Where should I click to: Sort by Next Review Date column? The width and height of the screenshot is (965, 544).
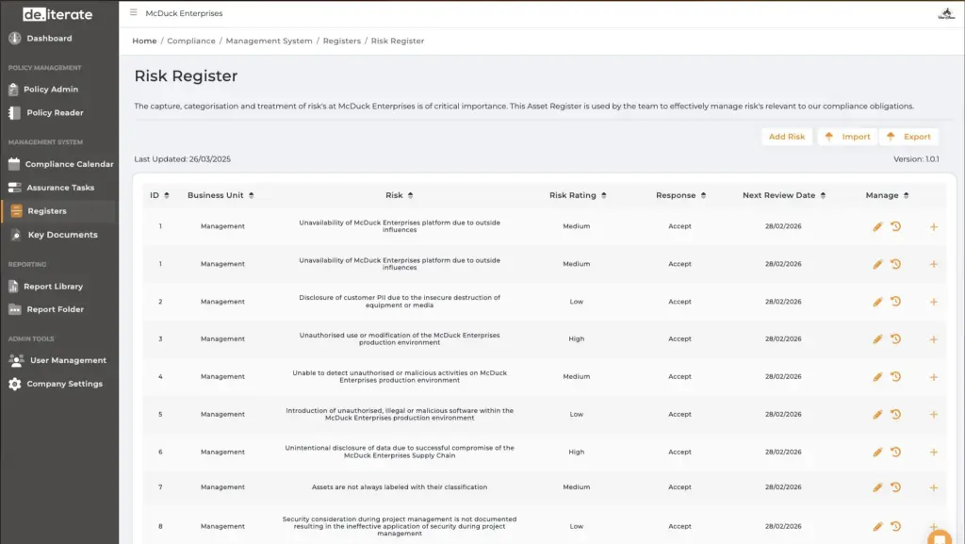tap(784, 195)
